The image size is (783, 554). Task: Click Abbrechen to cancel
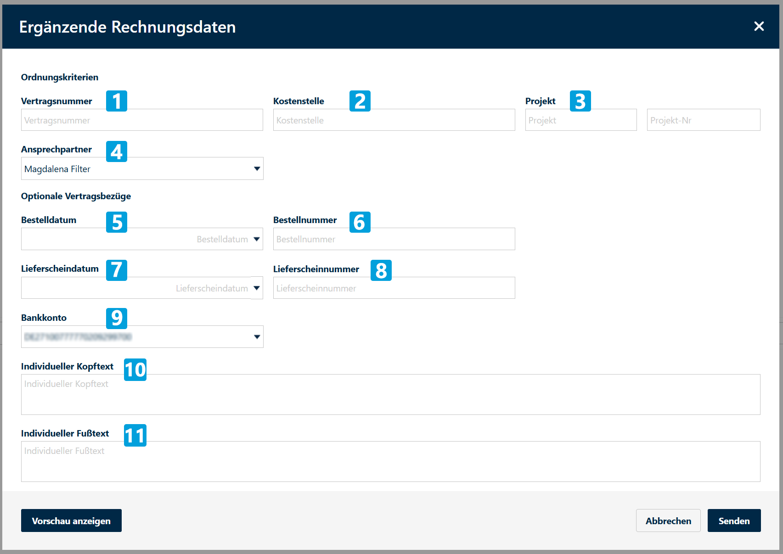668,521
